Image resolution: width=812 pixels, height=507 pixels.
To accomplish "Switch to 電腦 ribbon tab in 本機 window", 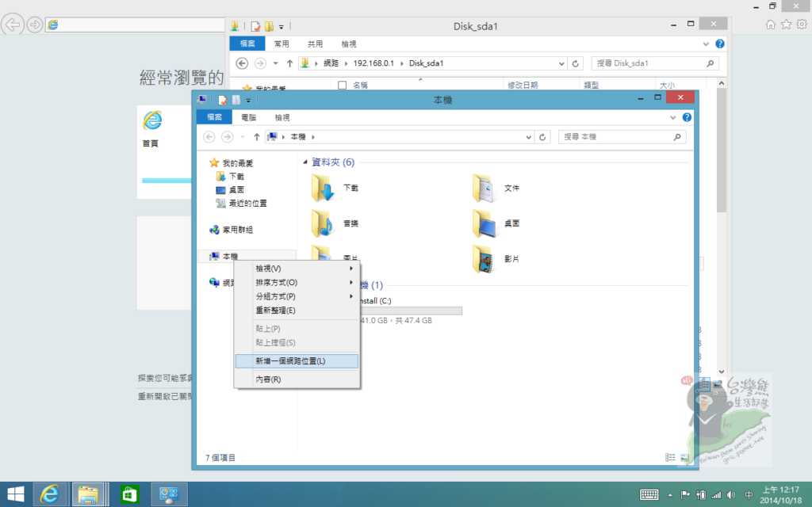I will pyautogui.click(x=248, y=117).
